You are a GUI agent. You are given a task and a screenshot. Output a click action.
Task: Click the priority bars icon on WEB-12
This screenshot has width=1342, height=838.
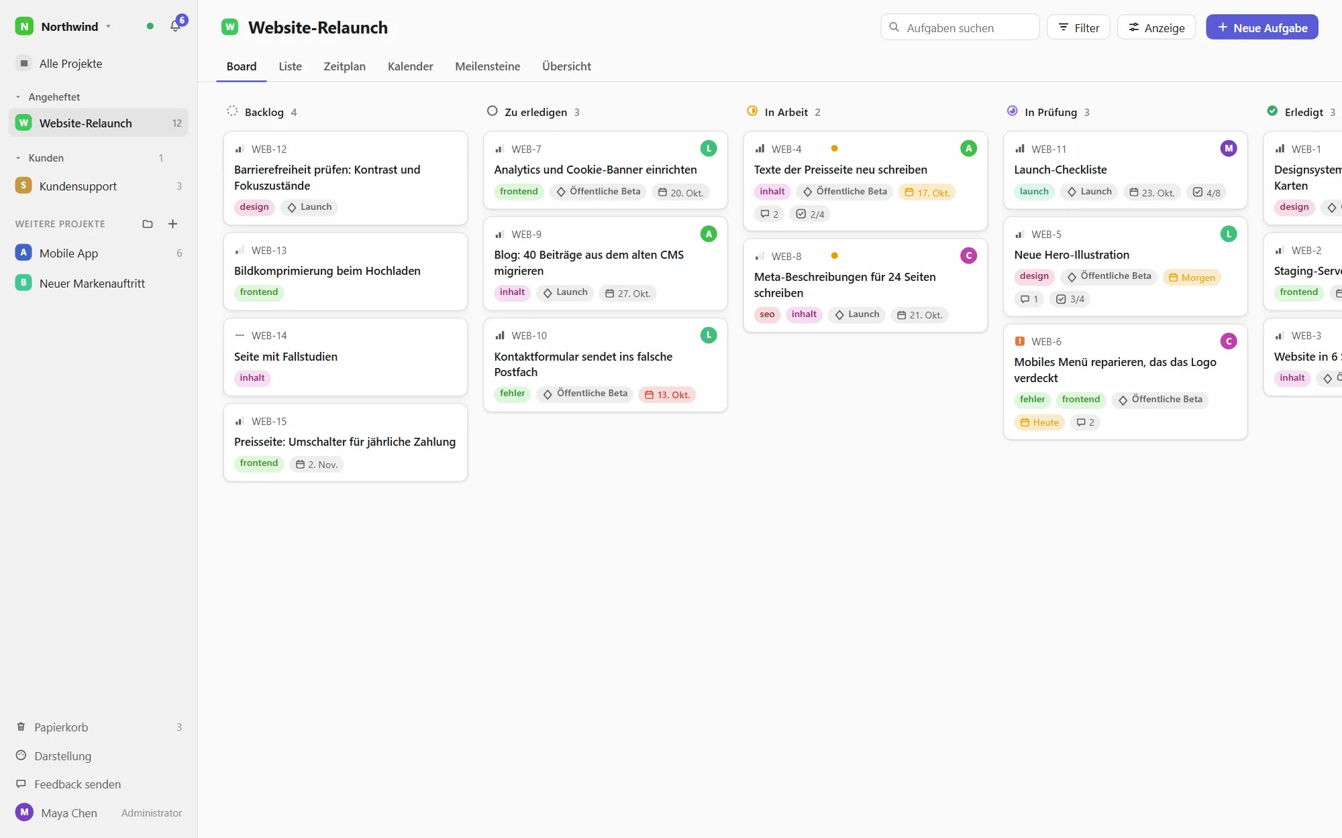(239, 149)
